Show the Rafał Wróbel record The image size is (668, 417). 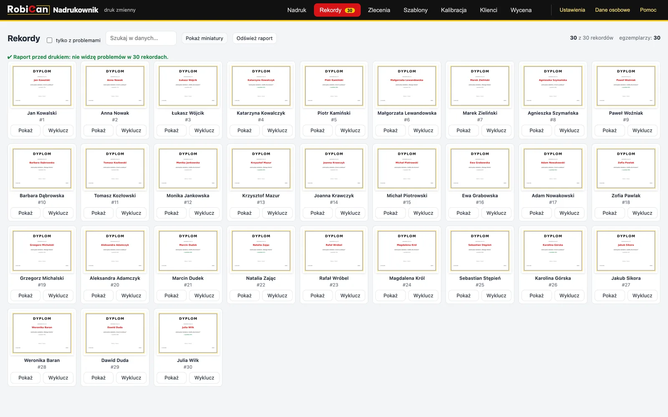tap(317, 296)
